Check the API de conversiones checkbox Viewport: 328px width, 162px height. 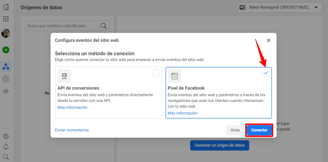(x=156, y=73)
